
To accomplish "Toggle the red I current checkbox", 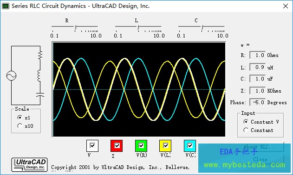I will pyautogui.click(x=117, y=145).
